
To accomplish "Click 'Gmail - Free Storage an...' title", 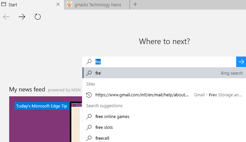I will 218,95.
